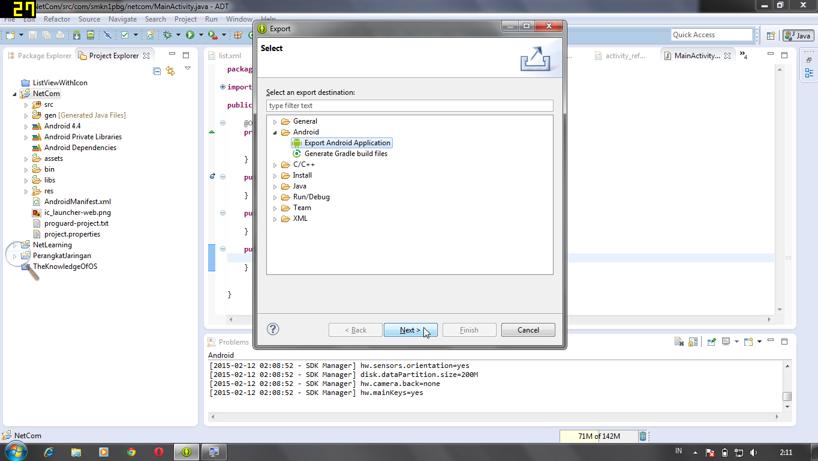This screenshot has height=461, width=818.
Task: Switch to the Package Explorer tab
Action: [x=40, y=56]
